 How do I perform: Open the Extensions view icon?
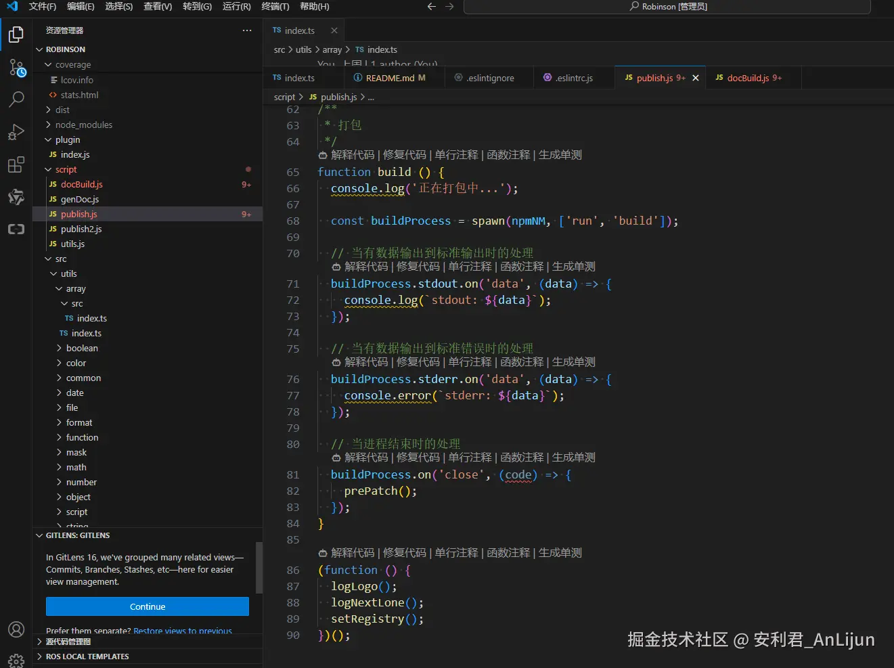[16, 164]
